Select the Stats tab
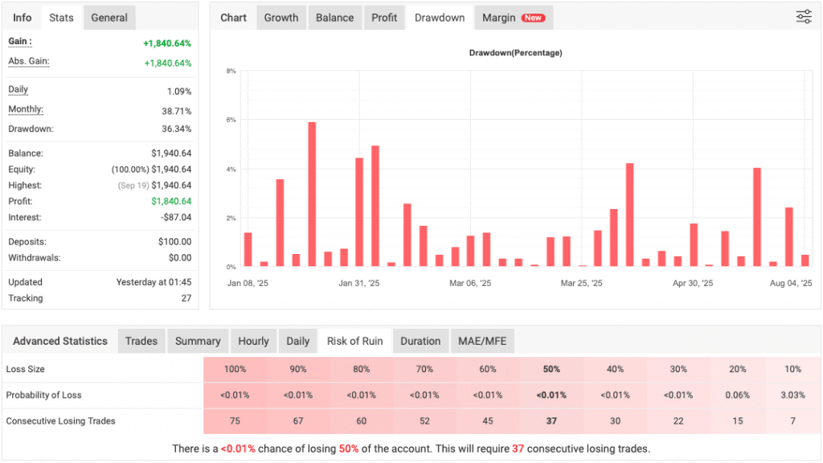Screen dimensions: 823x463 tap(61, 18)
